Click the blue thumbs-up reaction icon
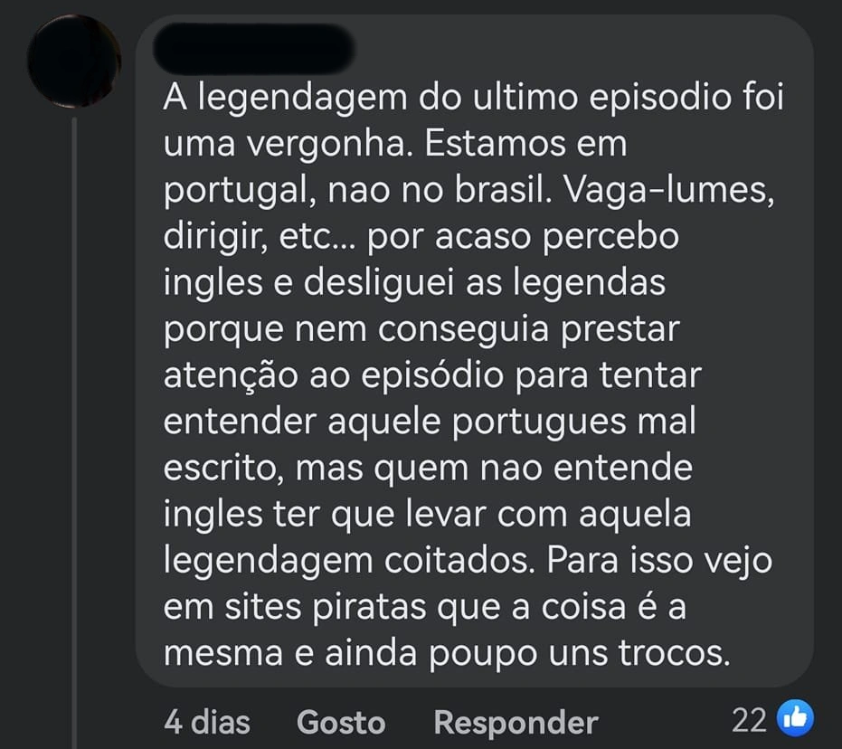This screenshot has height=749, width=842. point(796,718)
